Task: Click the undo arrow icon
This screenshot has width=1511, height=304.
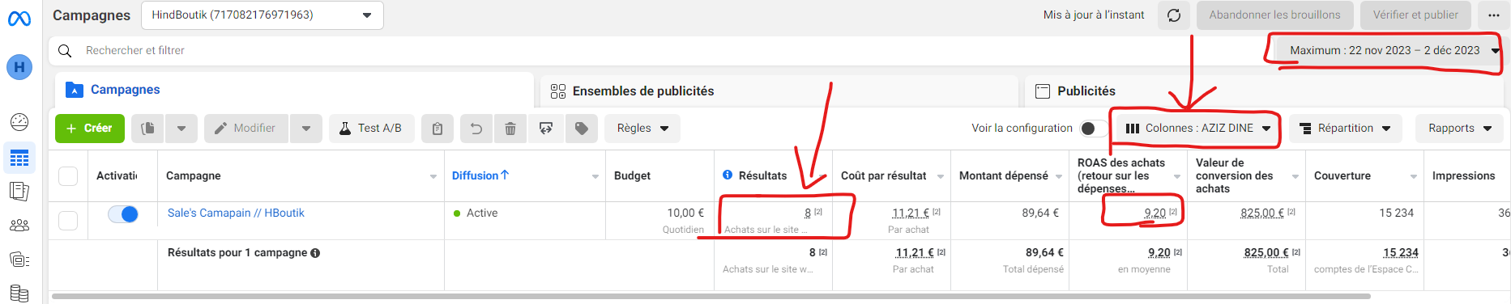Action: (x=476, y=129)
